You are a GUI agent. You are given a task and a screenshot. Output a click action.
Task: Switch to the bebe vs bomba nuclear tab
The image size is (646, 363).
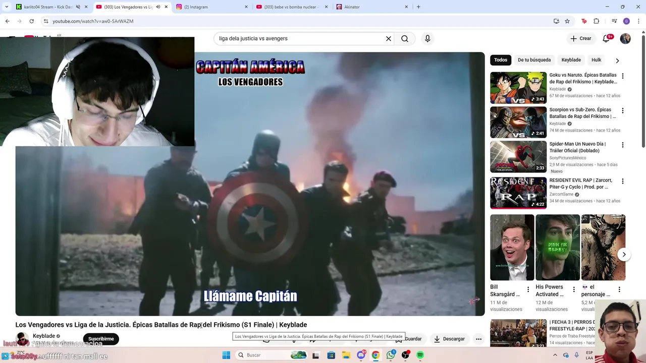290,7
